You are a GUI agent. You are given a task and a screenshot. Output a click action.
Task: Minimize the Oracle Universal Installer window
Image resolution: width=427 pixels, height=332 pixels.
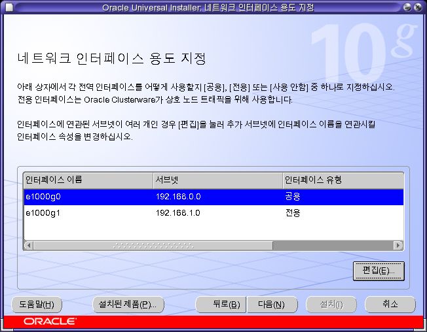(x=407, y=7)
